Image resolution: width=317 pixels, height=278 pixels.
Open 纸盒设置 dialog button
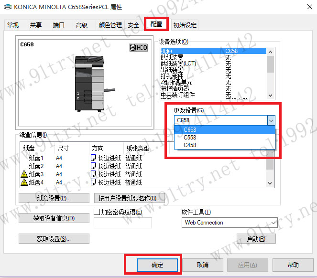click(x=54, y=198)
